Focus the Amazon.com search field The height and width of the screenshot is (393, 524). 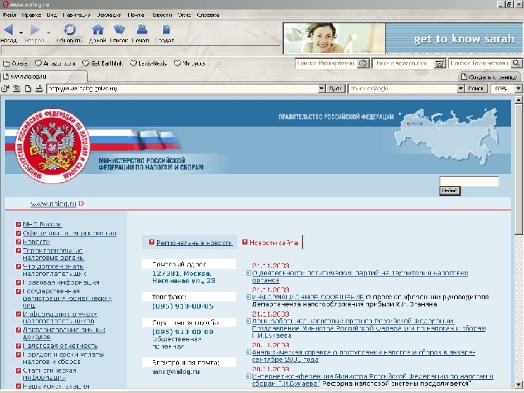click(x=403, y=63)
